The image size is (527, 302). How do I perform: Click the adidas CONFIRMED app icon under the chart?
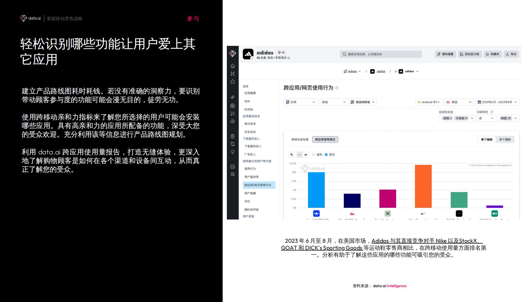[x=316, y=214]
